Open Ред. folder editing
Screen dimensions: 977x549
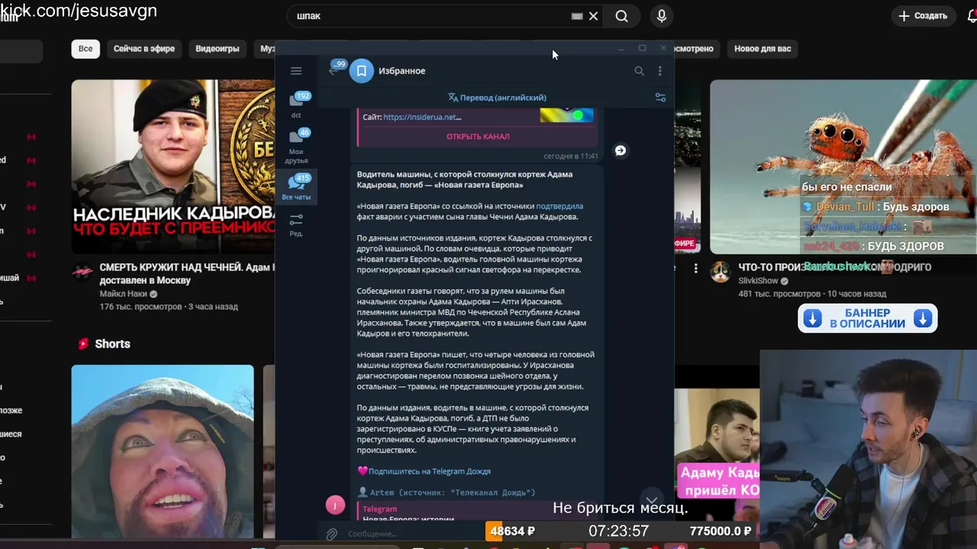click(x=296, y=225)
